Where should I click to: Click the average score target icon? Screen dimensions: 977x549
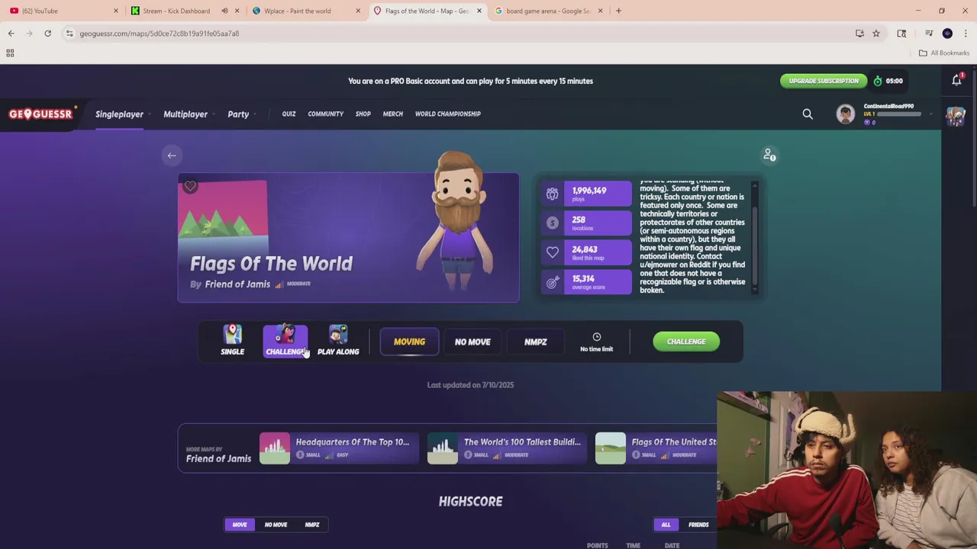(x=552, y=282)
